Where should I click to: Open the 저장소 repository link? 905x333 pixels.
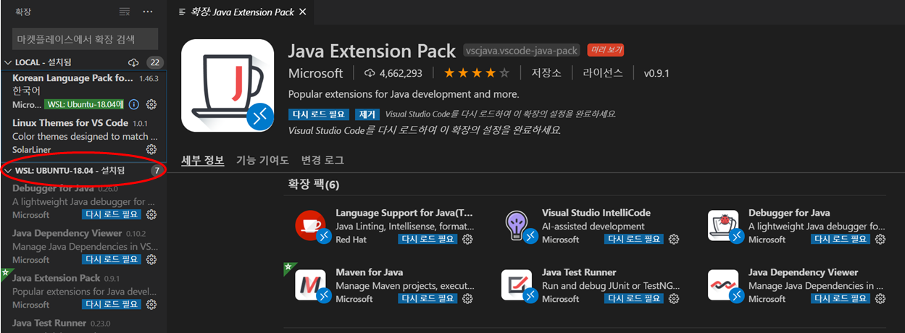click(546, 73)
